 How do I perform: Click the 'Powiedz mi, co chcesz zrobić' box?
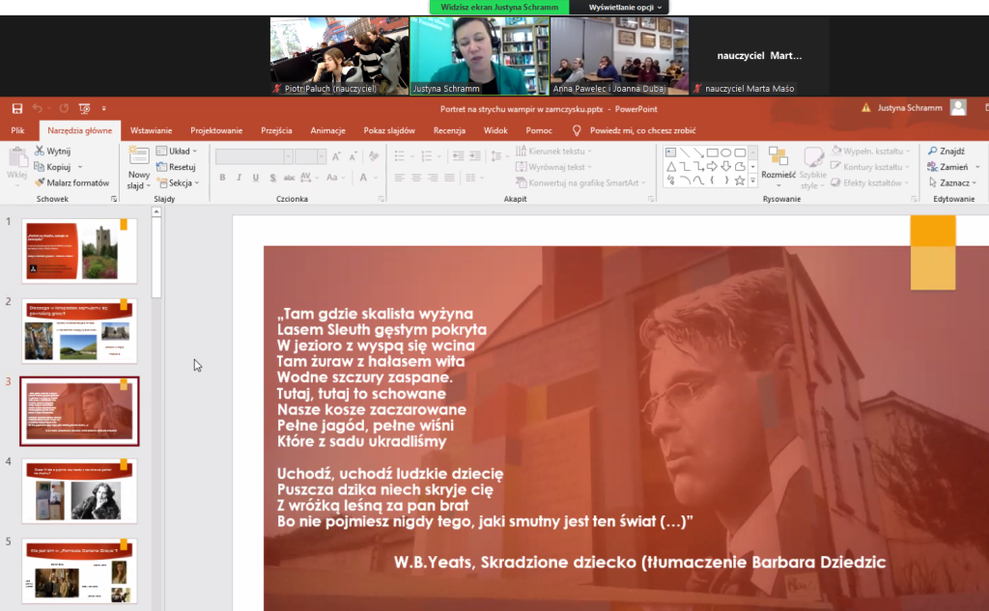coord(642,130)
